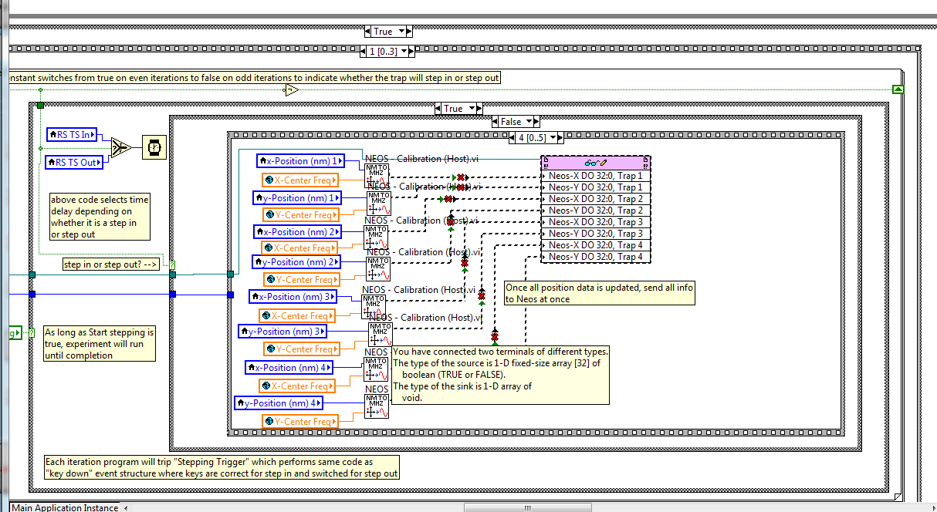937x512 pixels.
Task: Select the 'y-Position (nm) 3' local variable
Action: click(x=283, y=332)
